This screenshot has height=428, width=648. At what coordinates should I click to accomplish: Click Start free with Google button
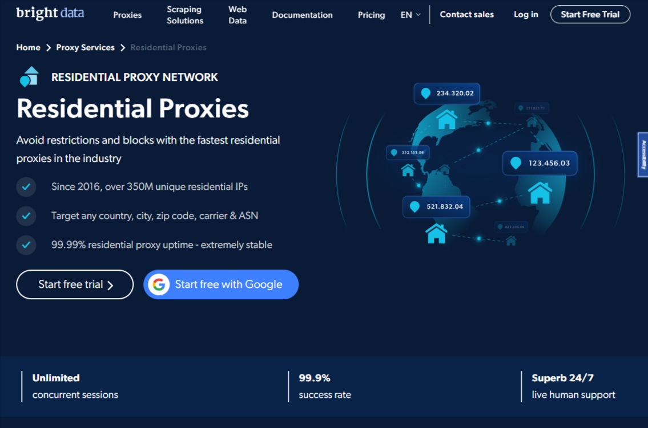(221, 284)
